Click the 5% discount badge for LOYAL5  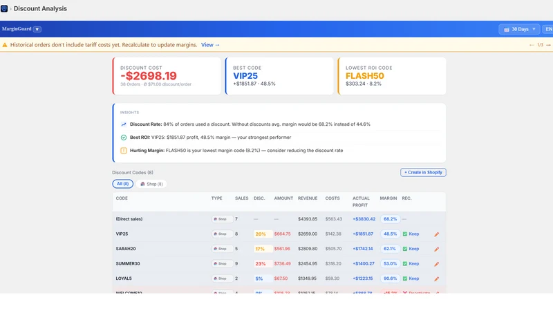[x=263, y=279]
